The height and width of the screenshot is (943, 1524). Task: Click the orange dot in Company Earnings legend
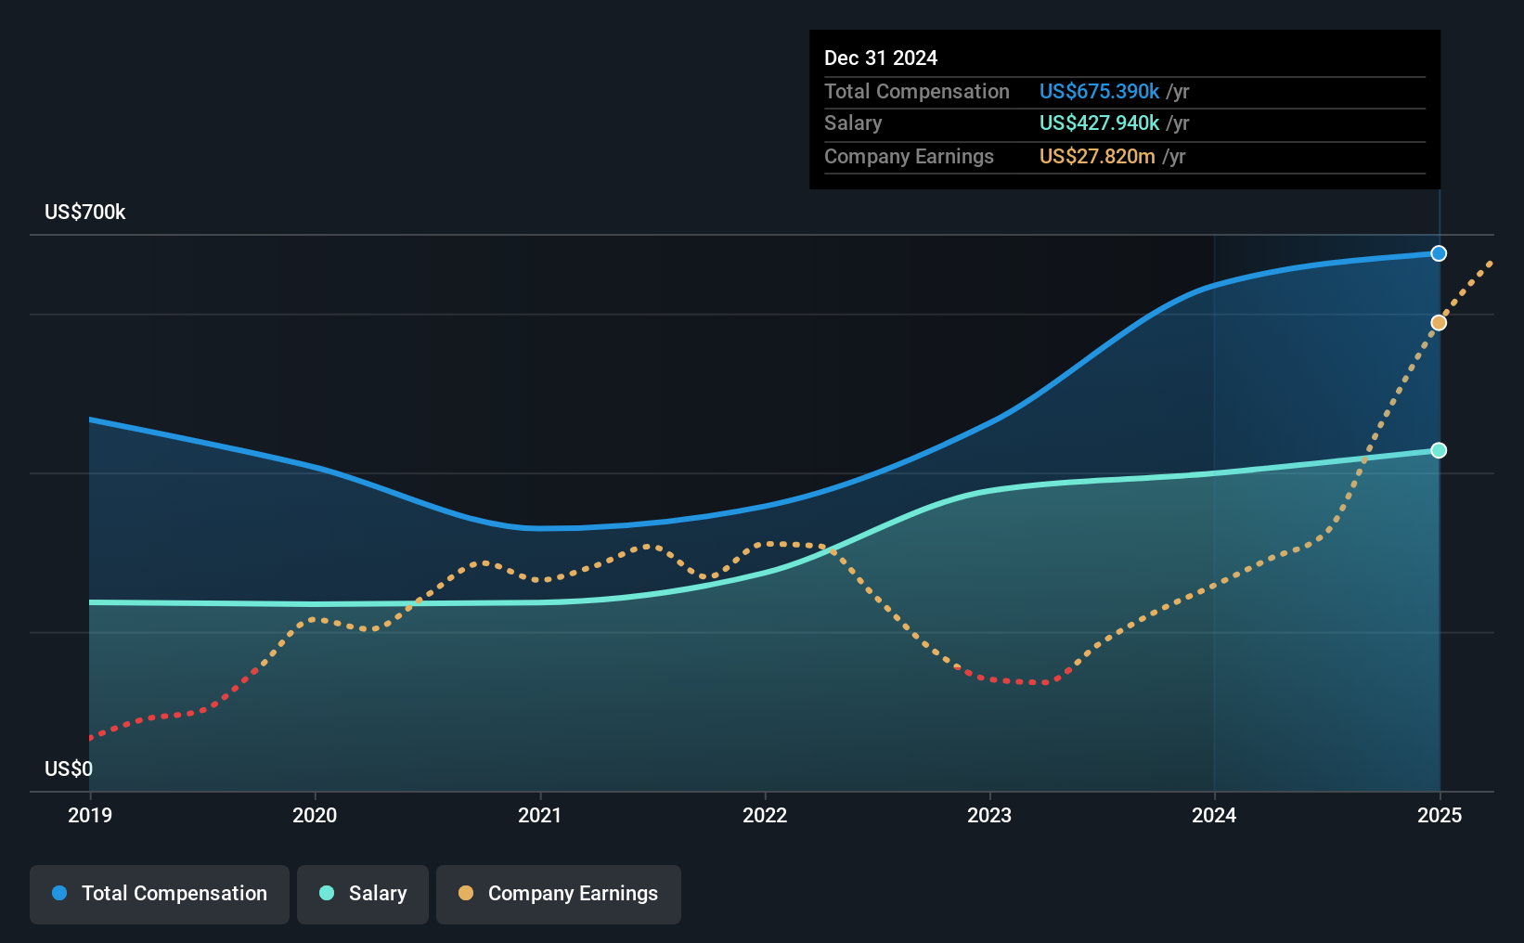(466, 893)
